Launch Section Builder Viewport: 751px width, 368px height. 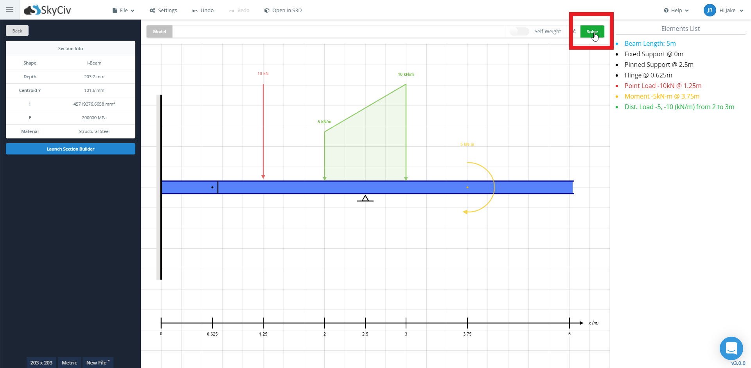70,149
